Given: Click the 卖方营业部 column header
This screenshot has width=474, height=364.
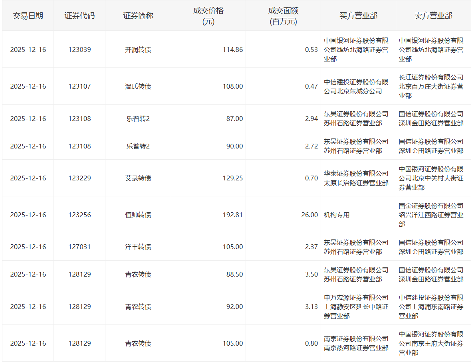Looking at the screenshot, I should [x=433, y=16].
